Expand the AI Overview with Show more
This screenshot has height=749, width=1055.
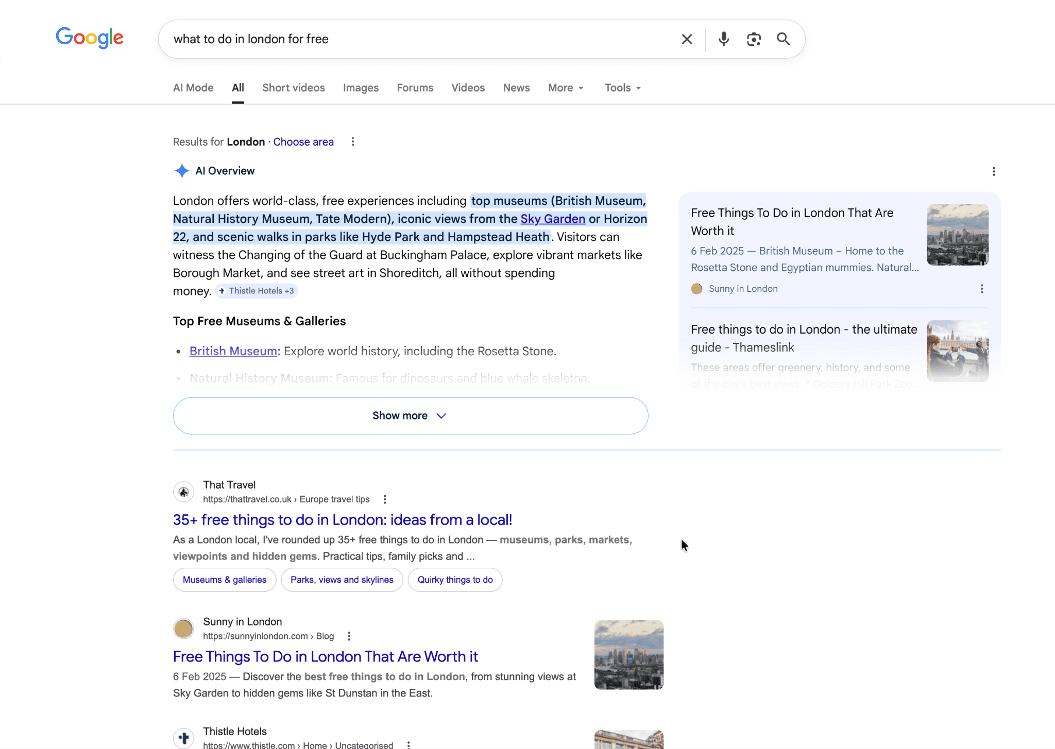(x=410, y=415)
